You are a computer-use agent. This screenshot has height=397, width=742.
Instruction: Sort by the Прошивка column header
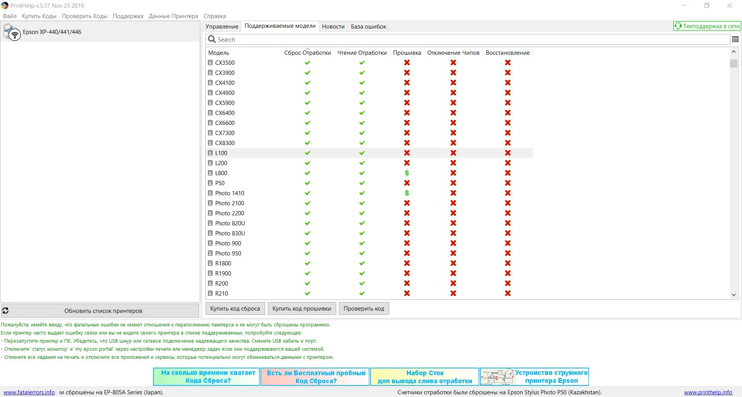(x=407, y=52)
